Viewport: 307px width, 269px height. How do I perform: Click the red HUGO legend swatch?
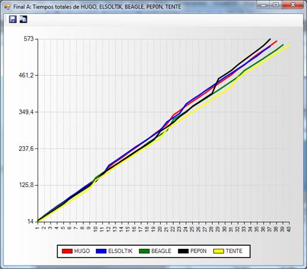click(x=67, y=251)
